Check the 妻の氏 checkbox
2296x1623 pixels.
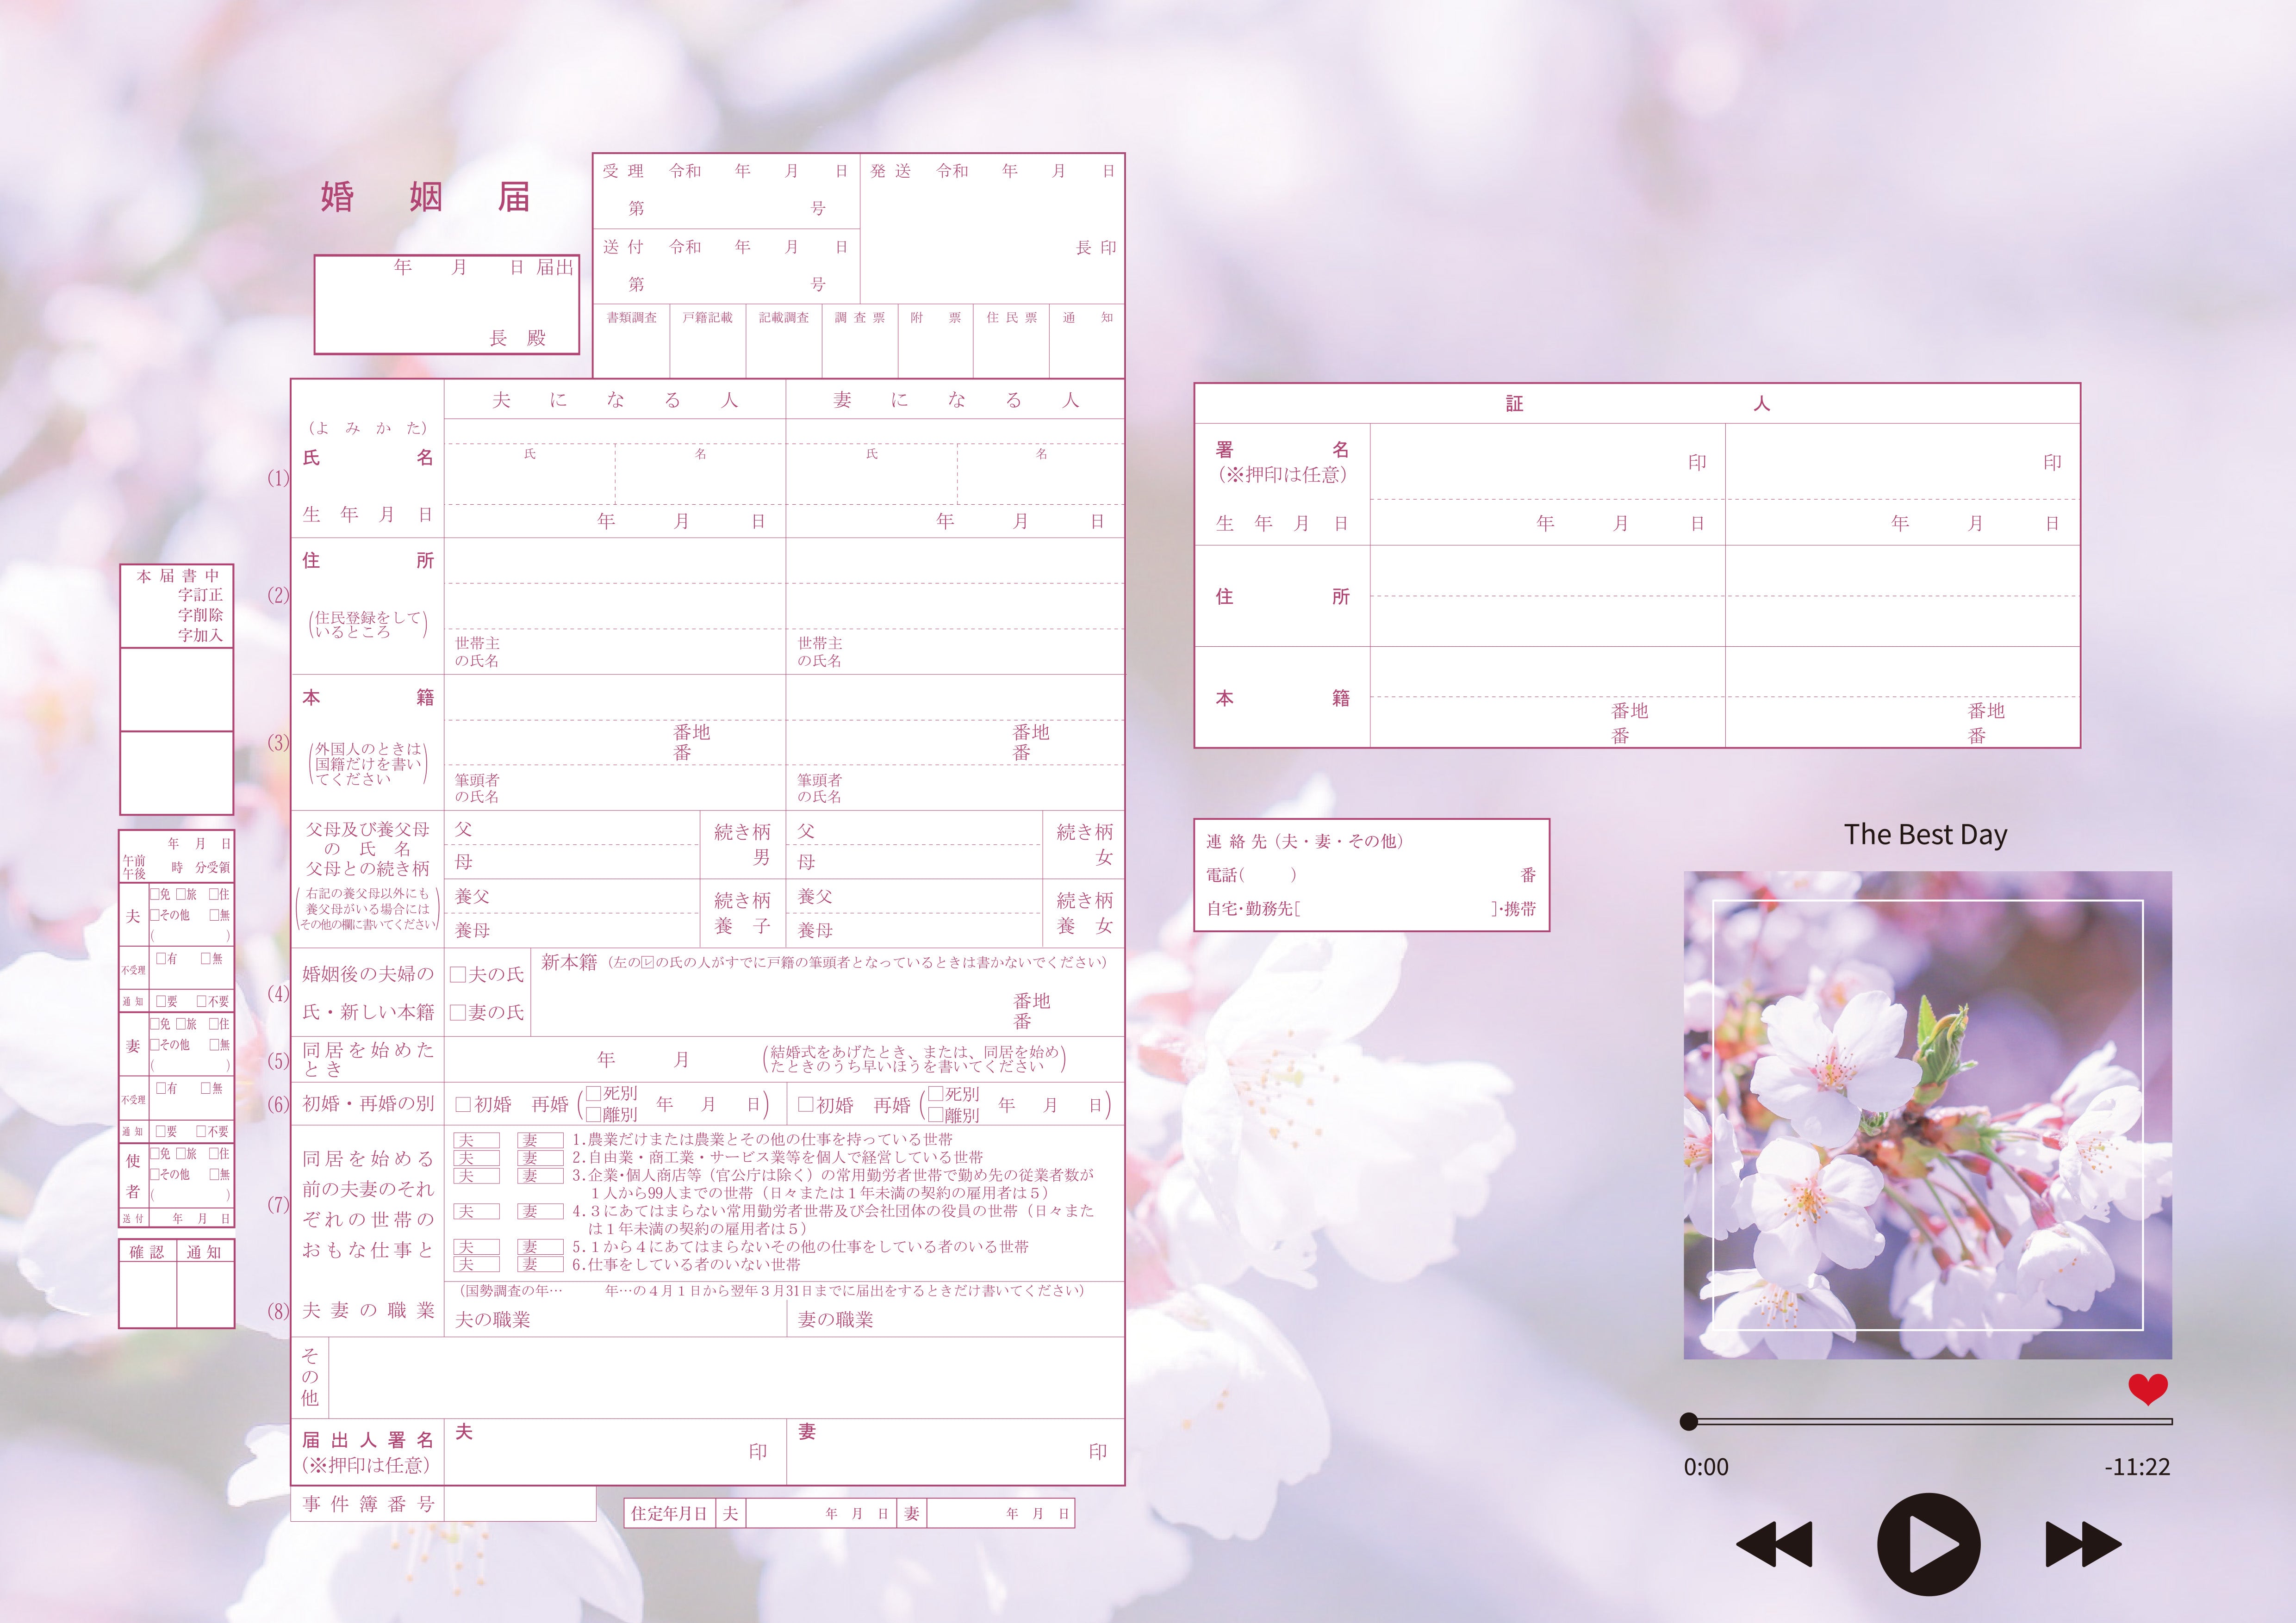click(x=458, y=1012)
